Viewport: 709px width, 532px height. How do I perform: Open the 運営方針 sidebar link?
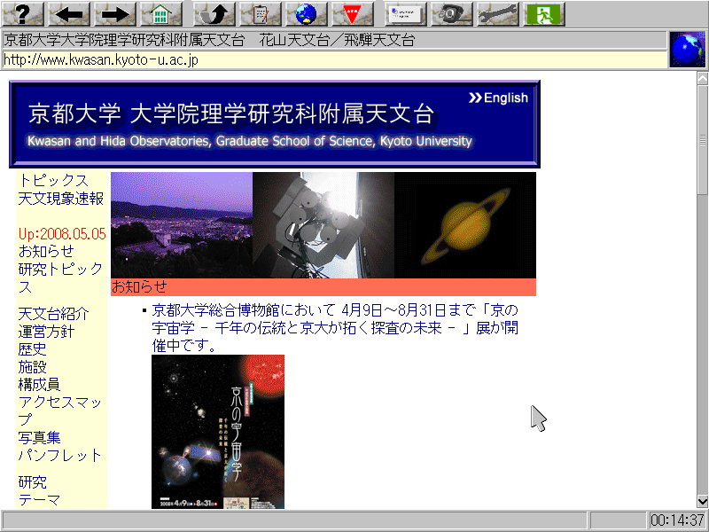[46, 331]
